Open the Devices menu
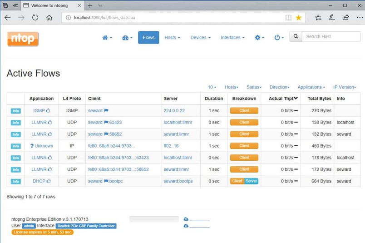Screen dimensions: 365x243 coord(200,38)
